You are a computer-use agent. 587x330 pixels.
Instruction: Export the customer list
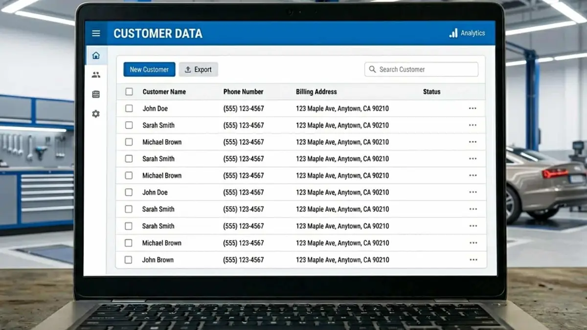(x=198, y=69)
